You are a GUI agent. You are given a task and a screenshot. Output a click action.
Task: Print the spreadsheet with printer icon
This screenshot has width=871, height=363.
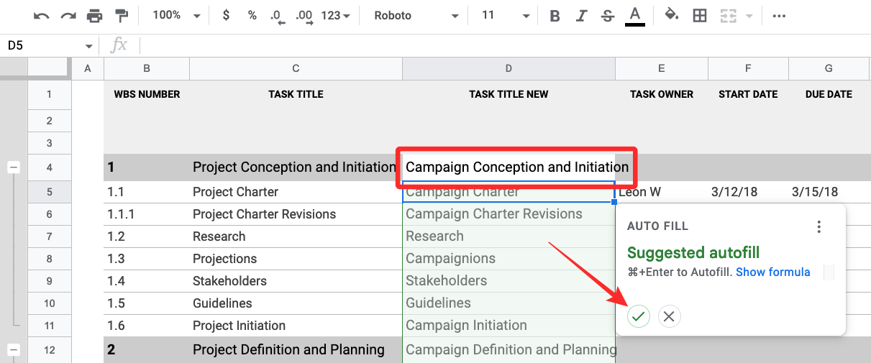click(x=94, y=15)
